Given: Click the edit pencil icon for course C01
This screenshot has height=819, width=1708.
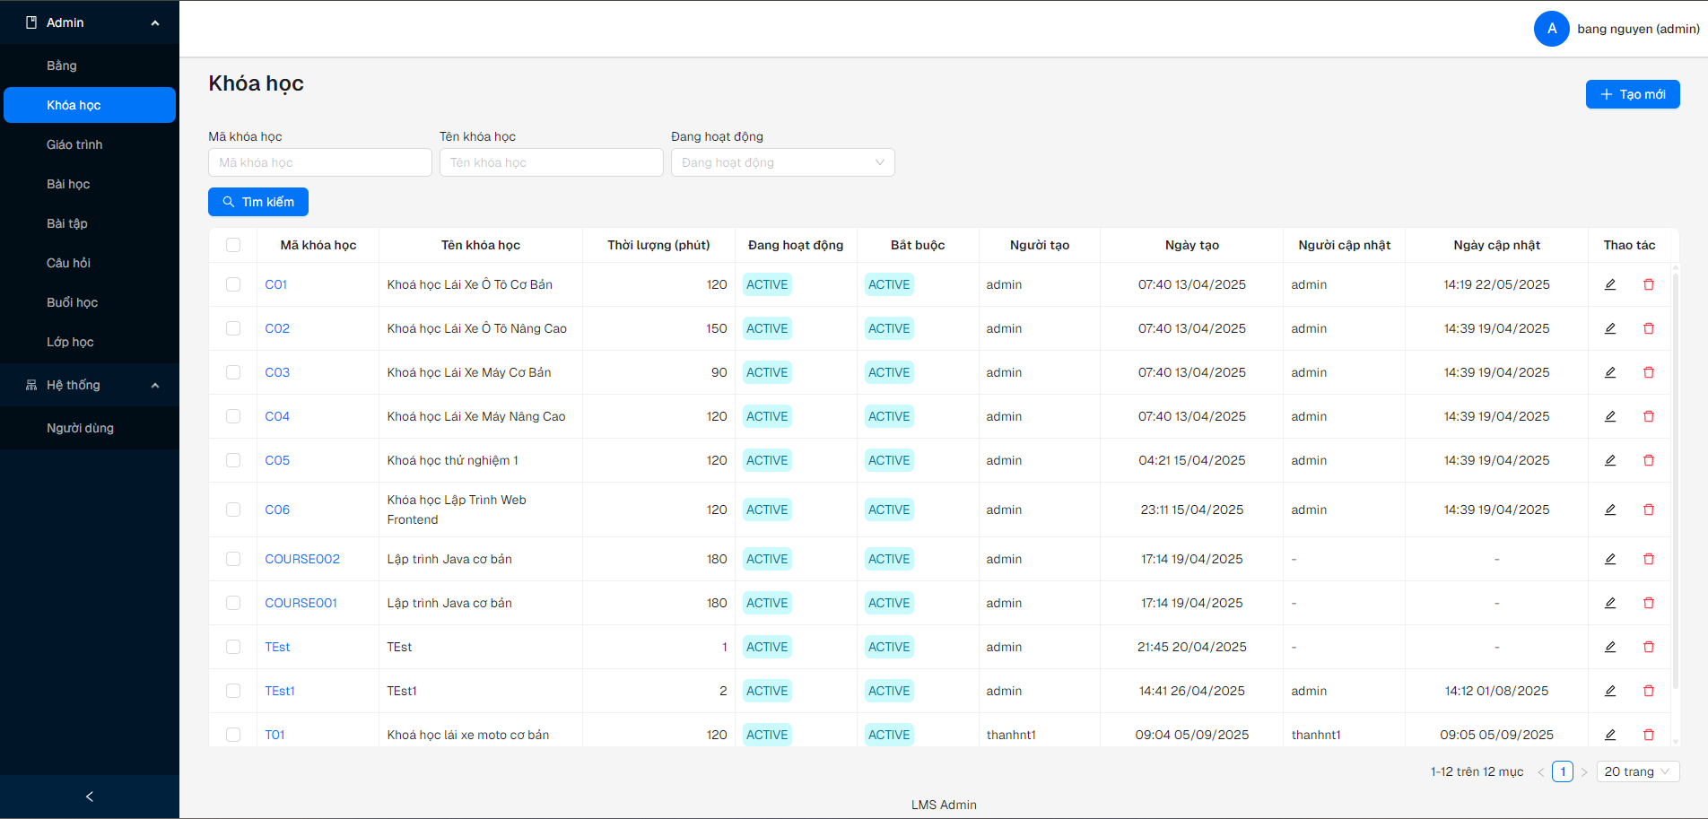Looking at the screenshot, I should coord(1610,284).
